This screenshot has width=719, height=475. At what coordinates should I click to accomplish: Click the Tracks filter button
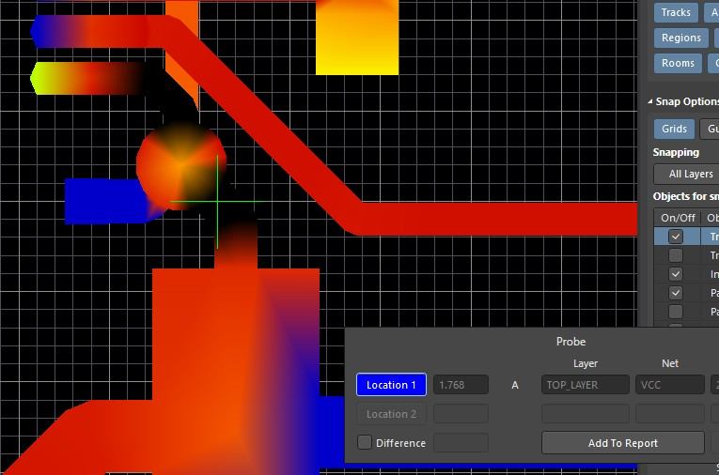click(x=676, y=12)
